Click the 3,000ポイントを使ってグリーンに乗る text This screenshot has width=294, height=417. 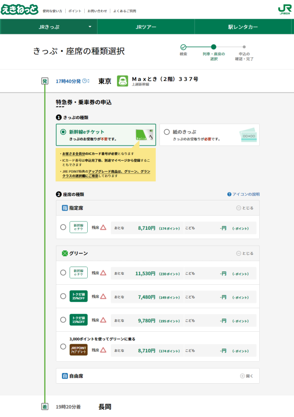click(102, 339)
